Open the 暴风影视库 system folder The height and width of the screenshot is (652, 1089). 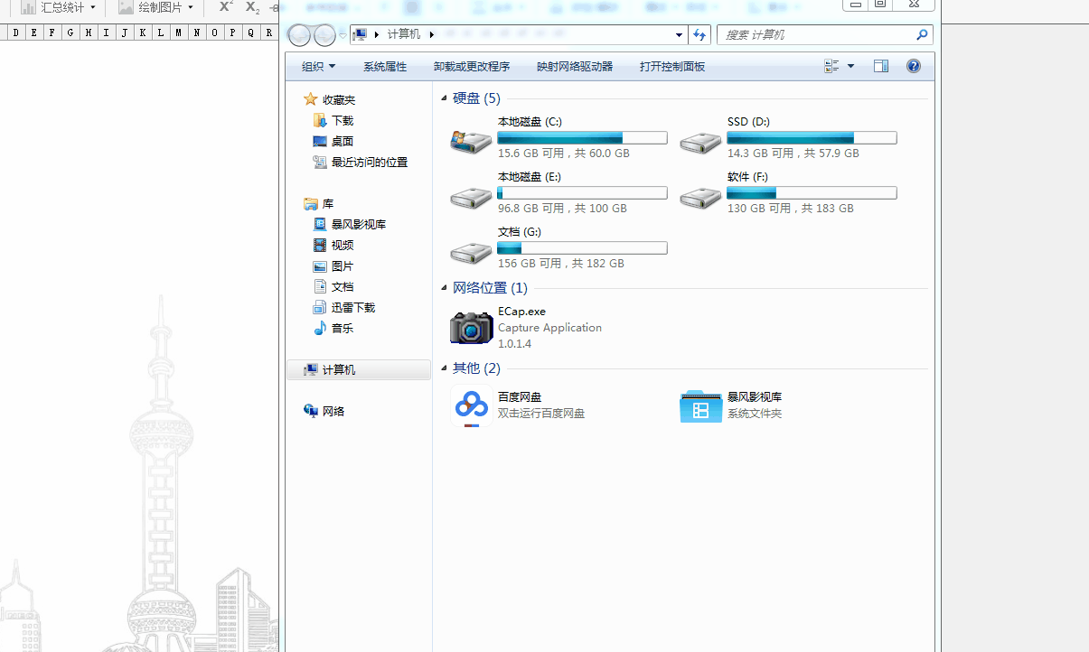pyautogui.click(x=700, y=405)
